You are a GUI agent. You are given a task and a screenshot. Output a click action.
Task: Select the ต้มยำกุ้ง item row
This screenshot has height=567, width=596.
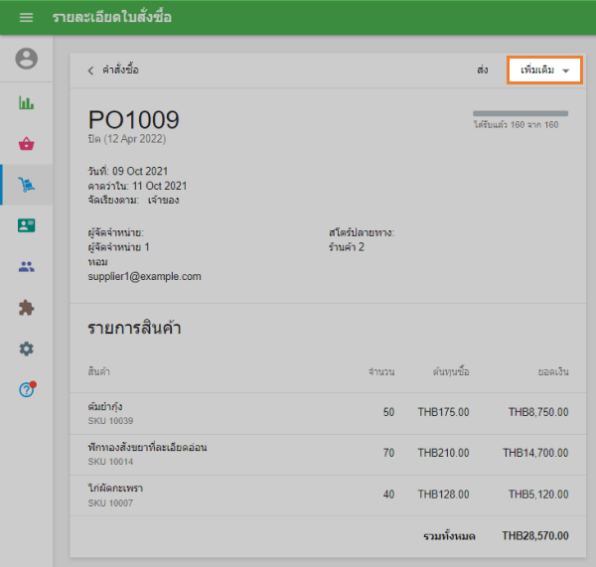328,412
